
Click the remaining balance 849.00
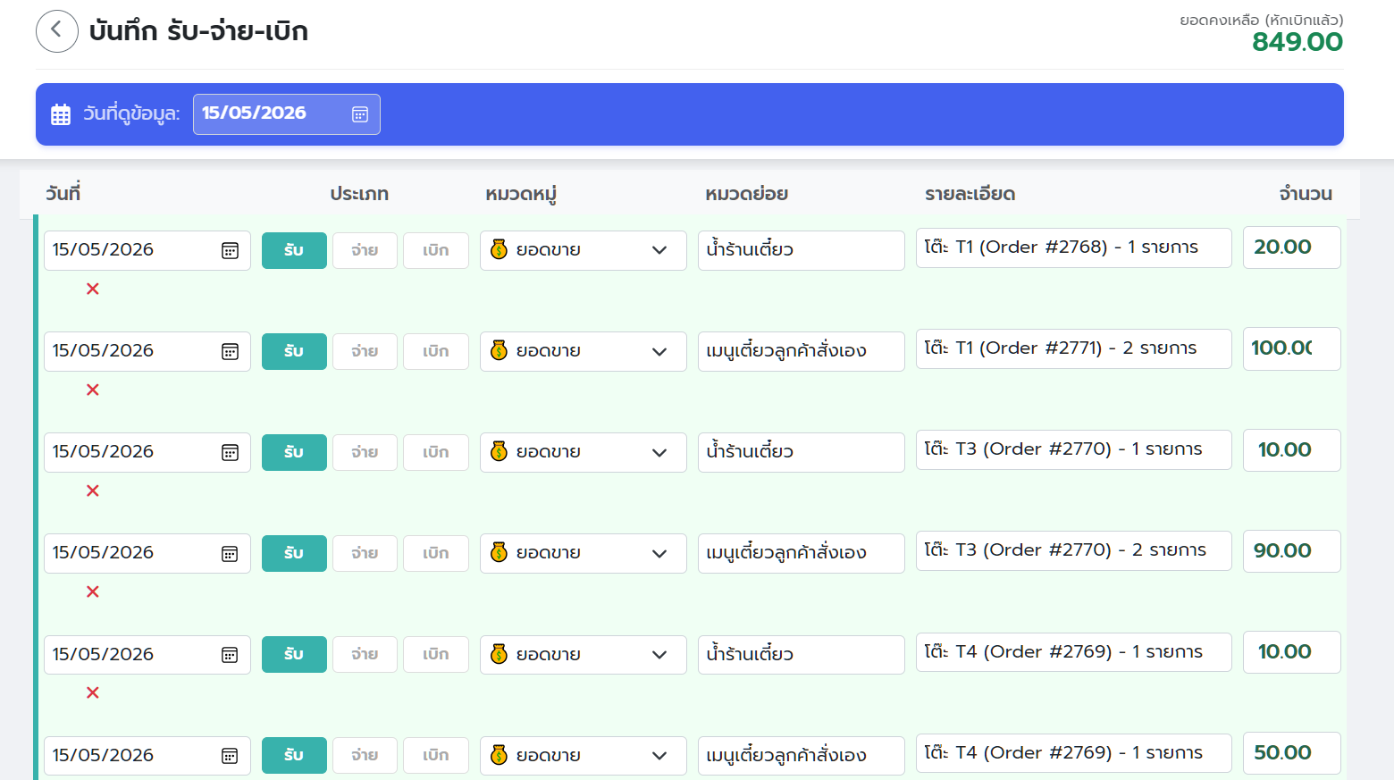(1297, 42)
